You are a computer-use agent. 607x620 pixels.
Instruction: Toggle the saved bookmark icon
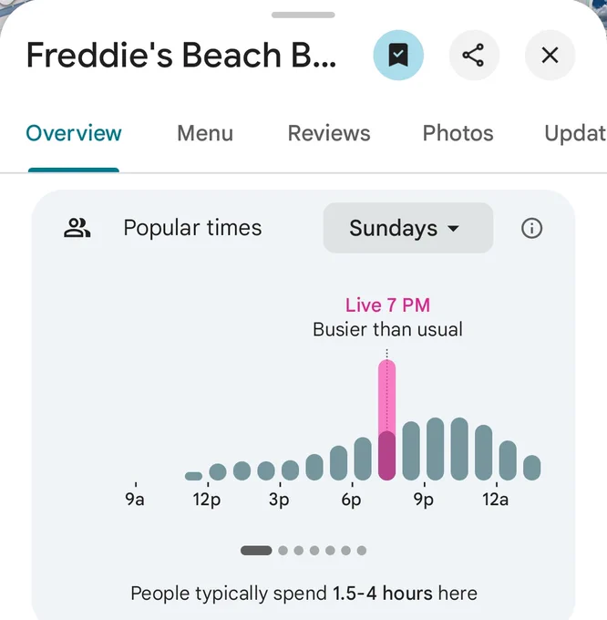(x=398, y=55)
